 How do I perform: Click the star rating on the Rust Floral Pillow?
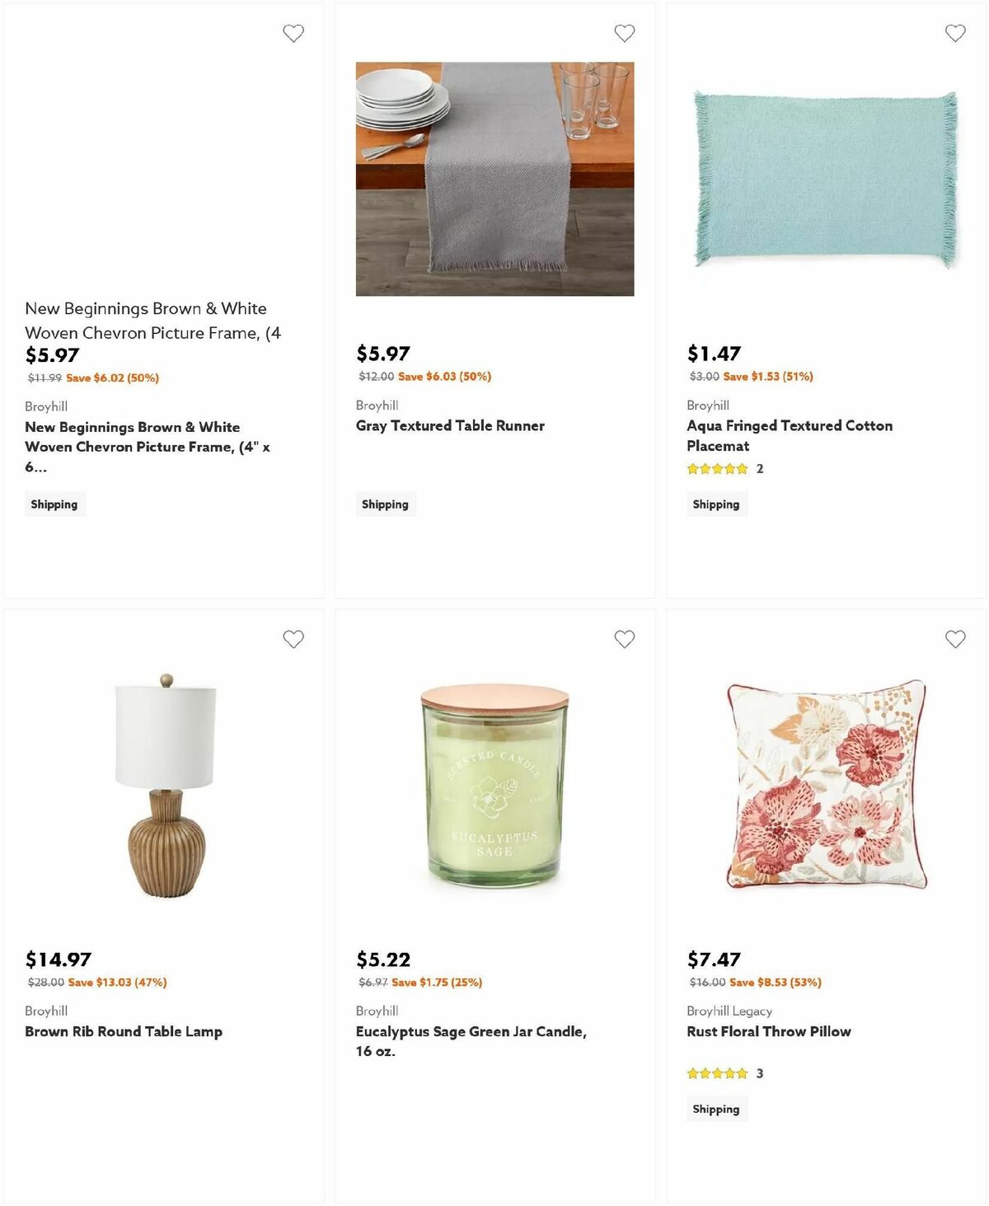tap(715, 1073)
